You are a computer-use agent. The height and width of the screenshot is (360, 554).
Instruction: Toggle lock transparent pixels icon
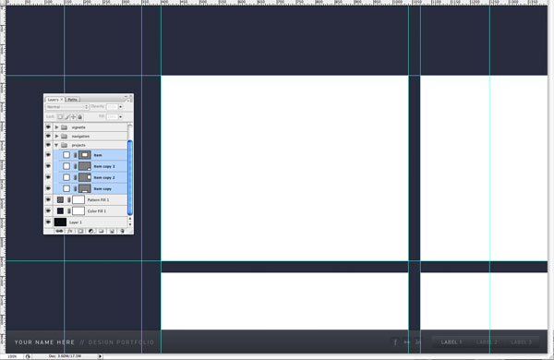coord(60,116)
